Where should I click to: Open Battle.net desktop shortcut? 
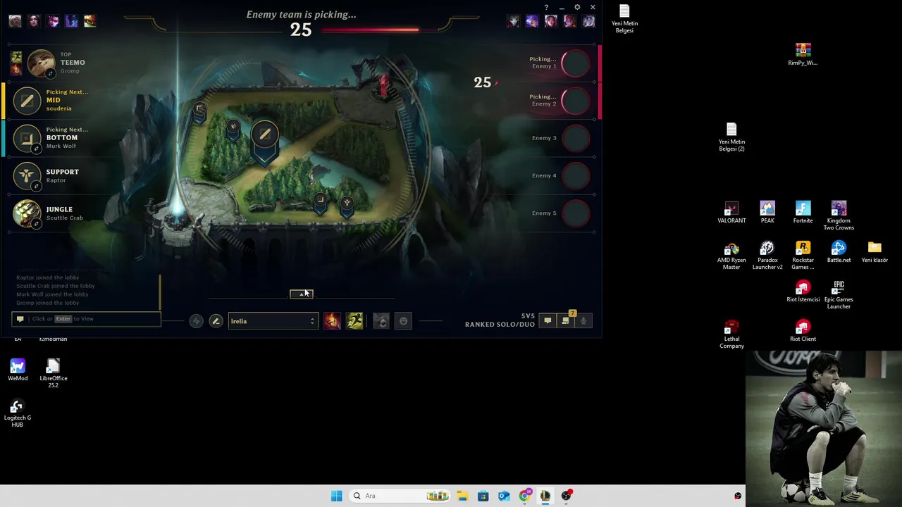[x=839, y=252]
